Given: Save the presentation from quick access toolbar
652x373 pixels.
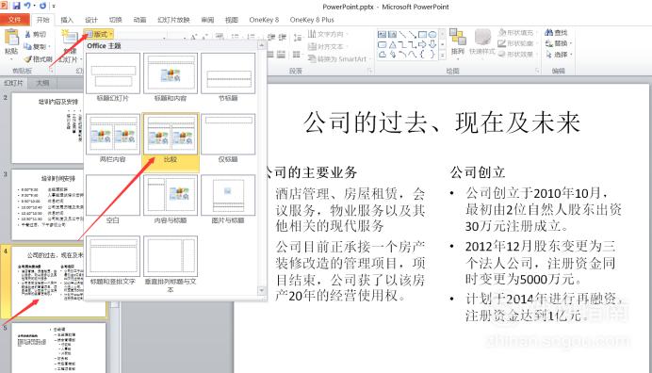Looking at the screenshot, I should click(x=17, y=6).
